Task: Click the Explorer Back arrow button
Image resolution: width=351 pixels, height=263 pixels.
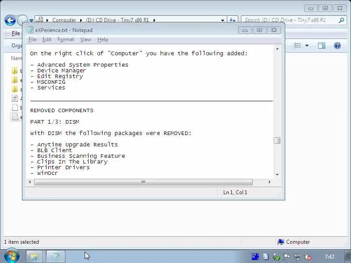Action: 10,20
